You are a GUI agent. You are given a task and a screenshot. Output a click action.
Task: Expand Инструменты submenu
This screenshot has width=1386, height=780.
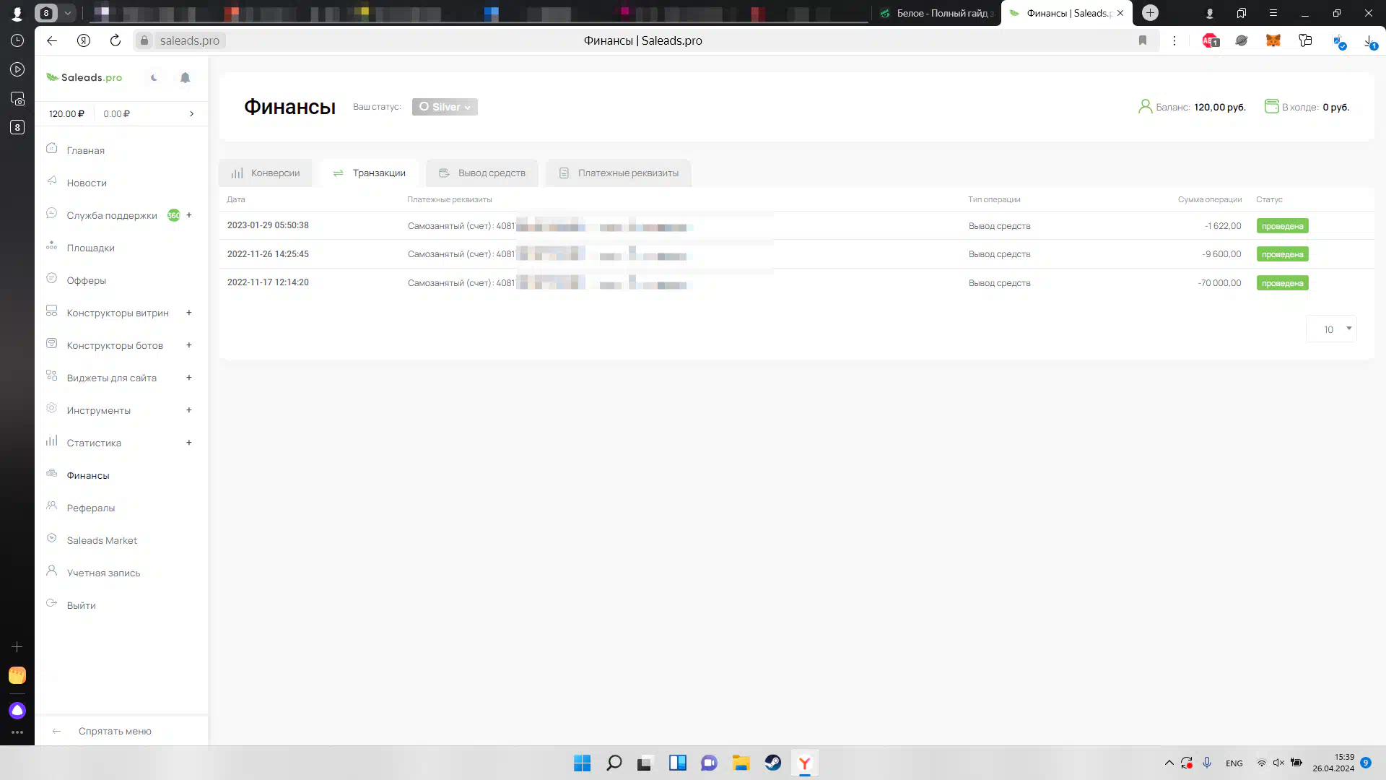click(189, 409)
